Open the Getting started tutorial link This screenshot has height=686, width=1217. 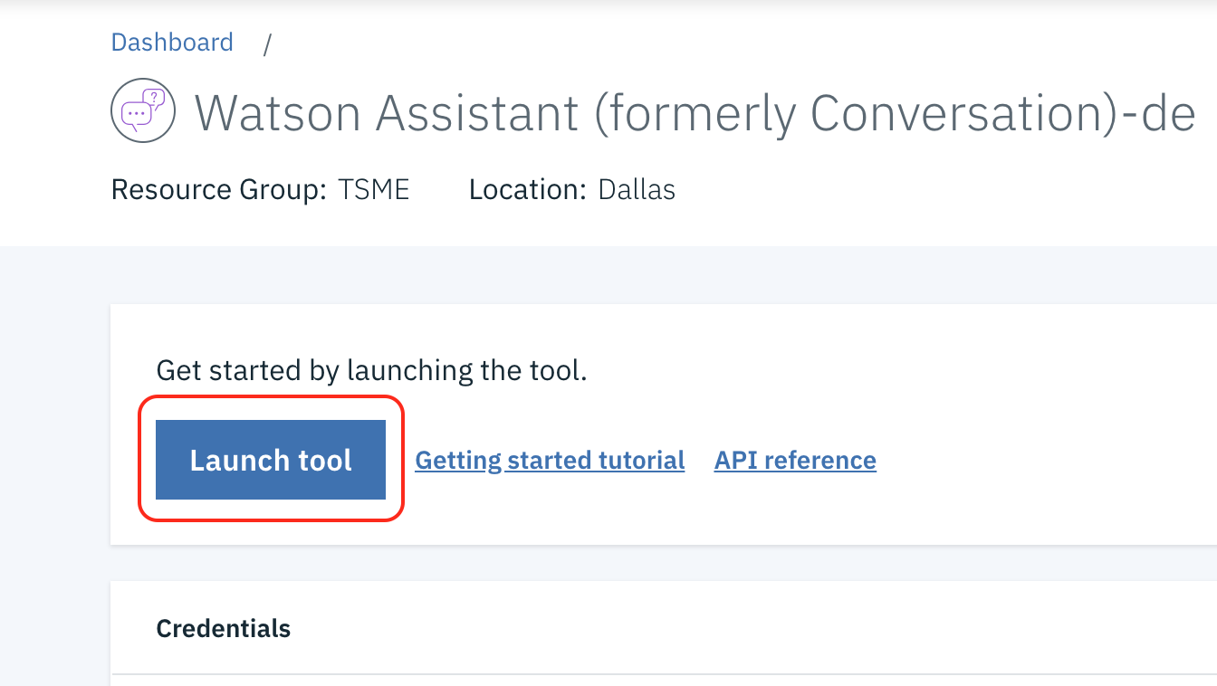click(x=550, y=460)
